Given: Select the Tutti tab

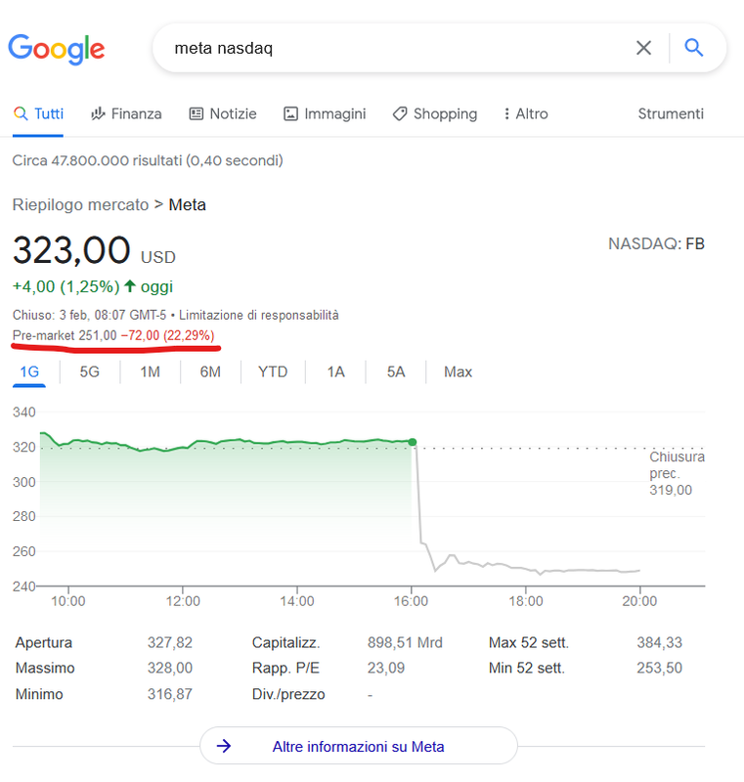Looking at the screenshot, I should click(38, 113).
